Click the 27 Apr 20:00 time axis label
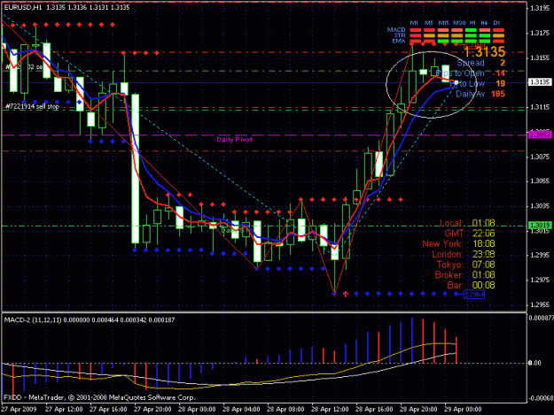Screen dimensions: 554x415 click(152, 409)
